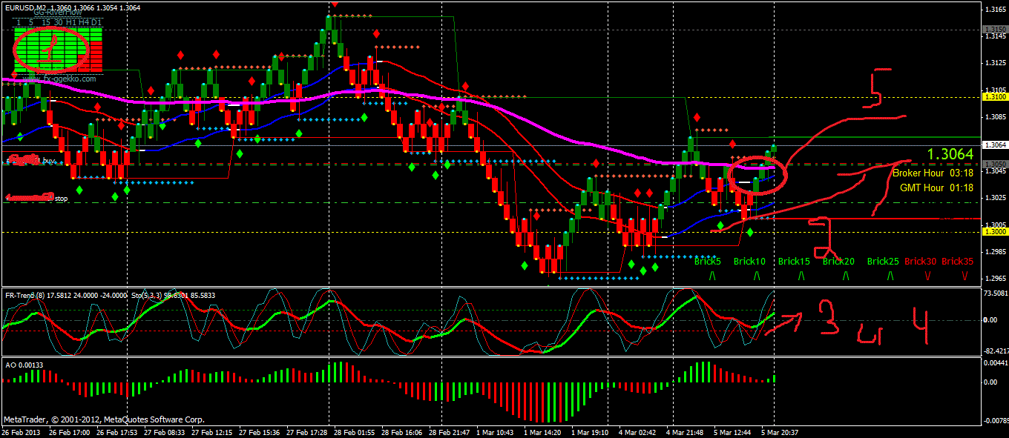Image resolution: width=1009 pixels, height=438 pixels.
Task: Click the large 1.3064 price display
Action: tap(950, 154)
